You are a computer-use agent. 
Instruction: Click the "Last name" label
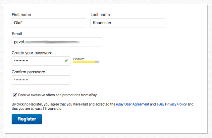[100, 15]
